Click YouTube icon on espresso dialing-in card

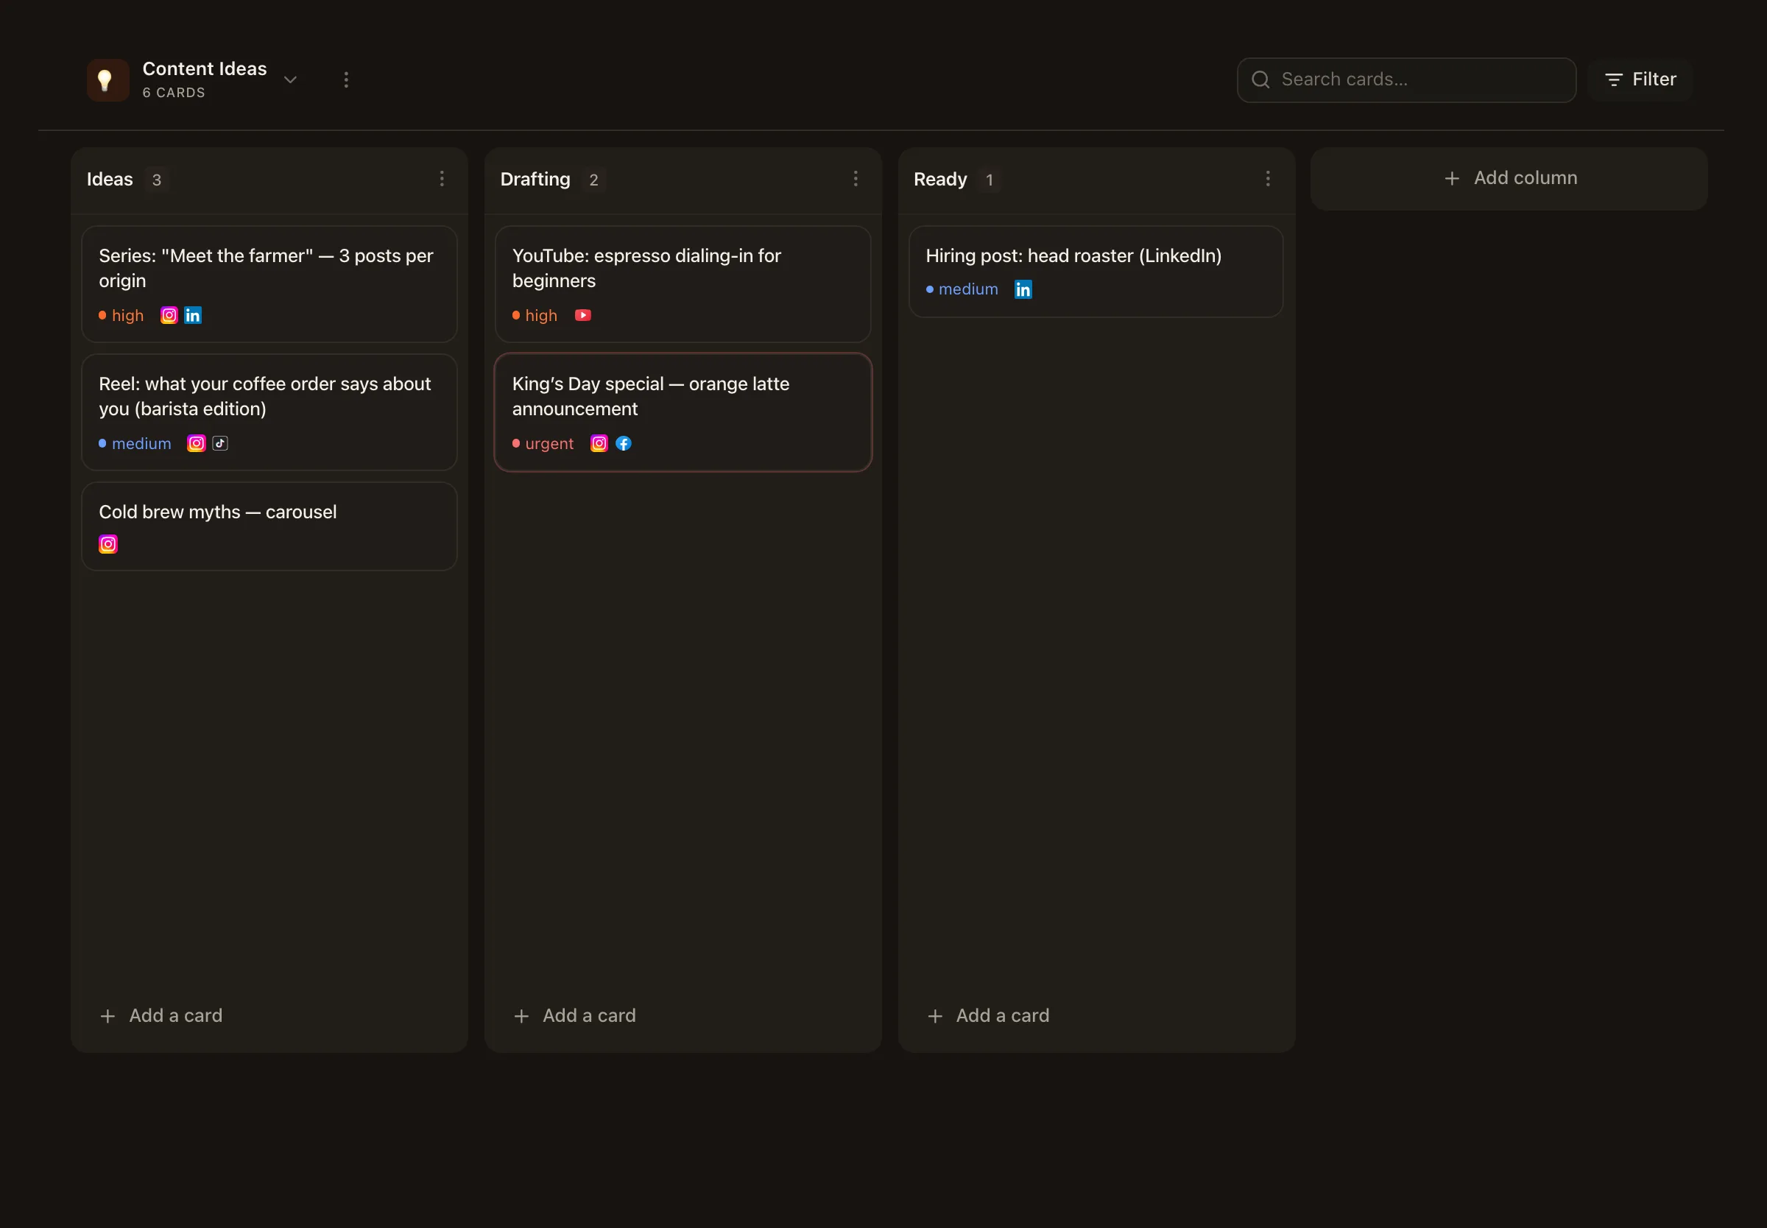(x=583, y=315)
